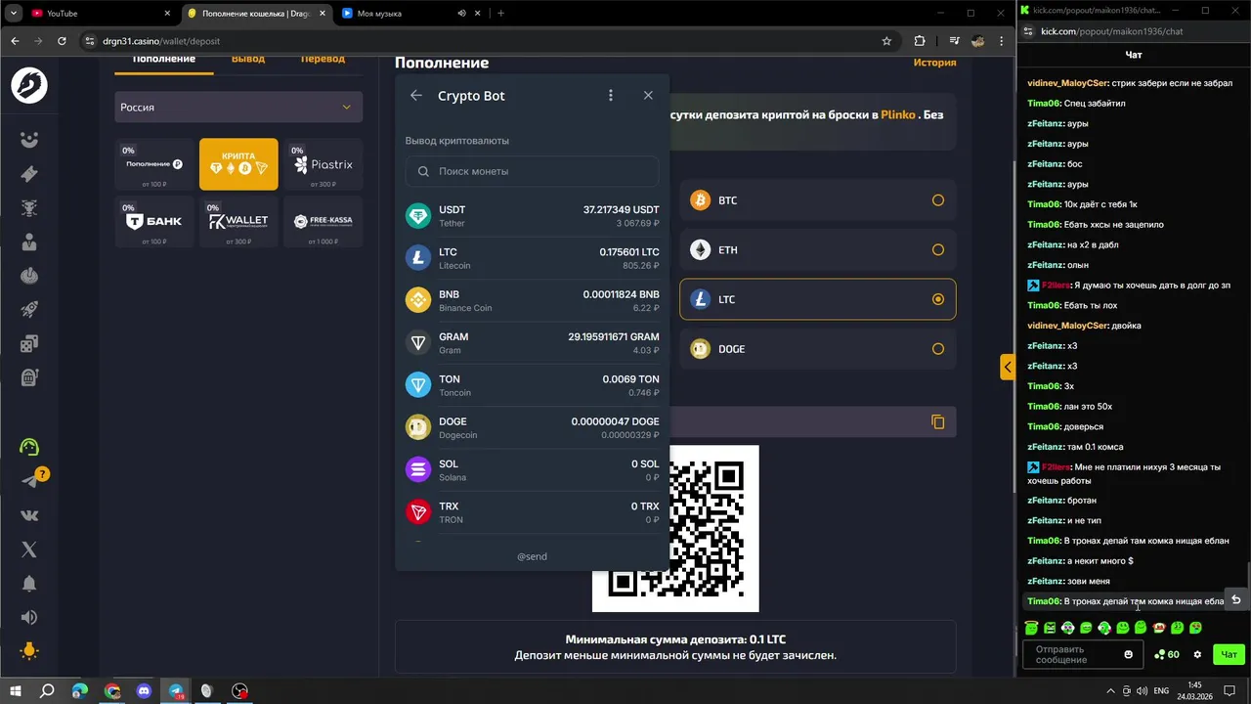Open the Plinko link
The width and height of the screenshot is (1251, 704).
click(x=898, y=114)
